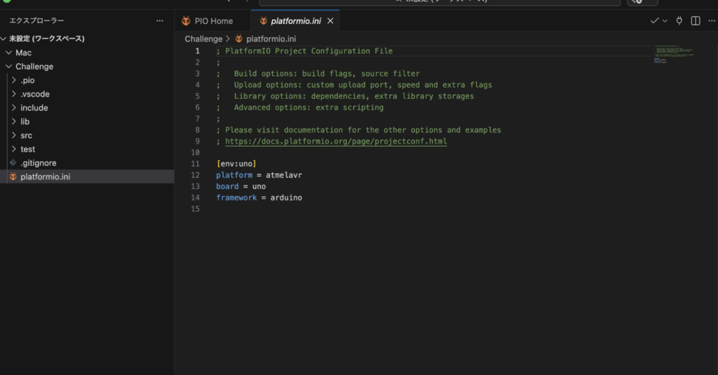
Task: Click the PlatformIO Build checkmark icon
Action: coord(654,21)
